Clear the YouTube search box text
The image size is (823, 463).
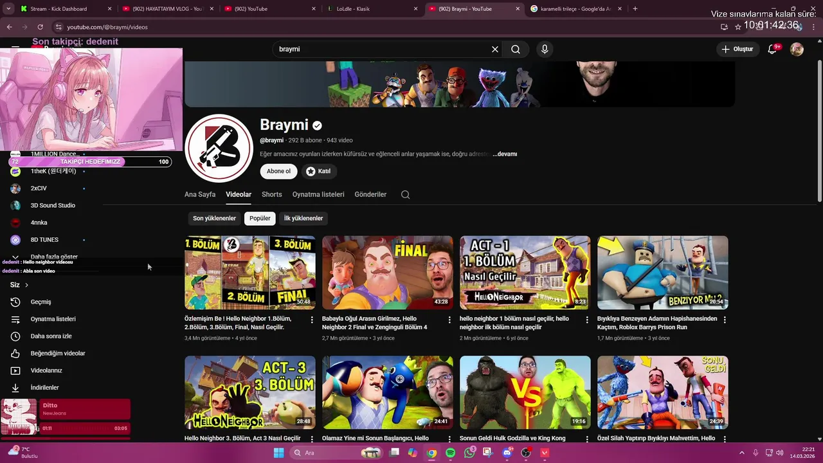[495, 49]
